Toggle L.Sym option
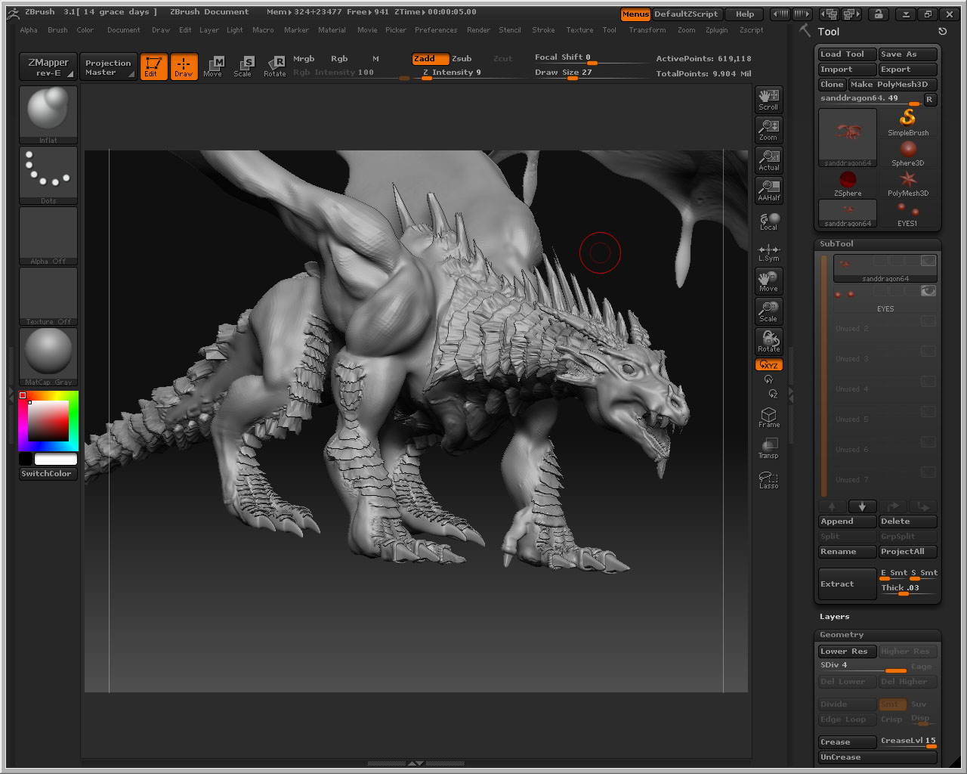 tap(768, 252)
